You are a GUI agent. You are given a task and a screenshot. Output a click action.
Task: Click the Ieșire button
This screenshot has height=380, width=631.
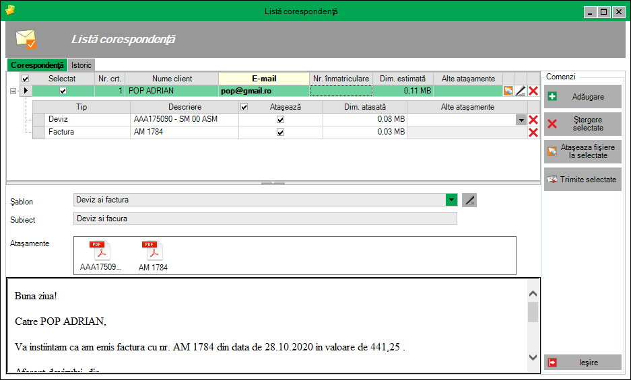point(583,363)
